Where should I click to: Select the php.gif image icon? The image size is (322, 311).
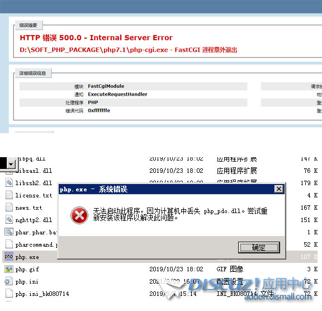(x=9, y=269)
